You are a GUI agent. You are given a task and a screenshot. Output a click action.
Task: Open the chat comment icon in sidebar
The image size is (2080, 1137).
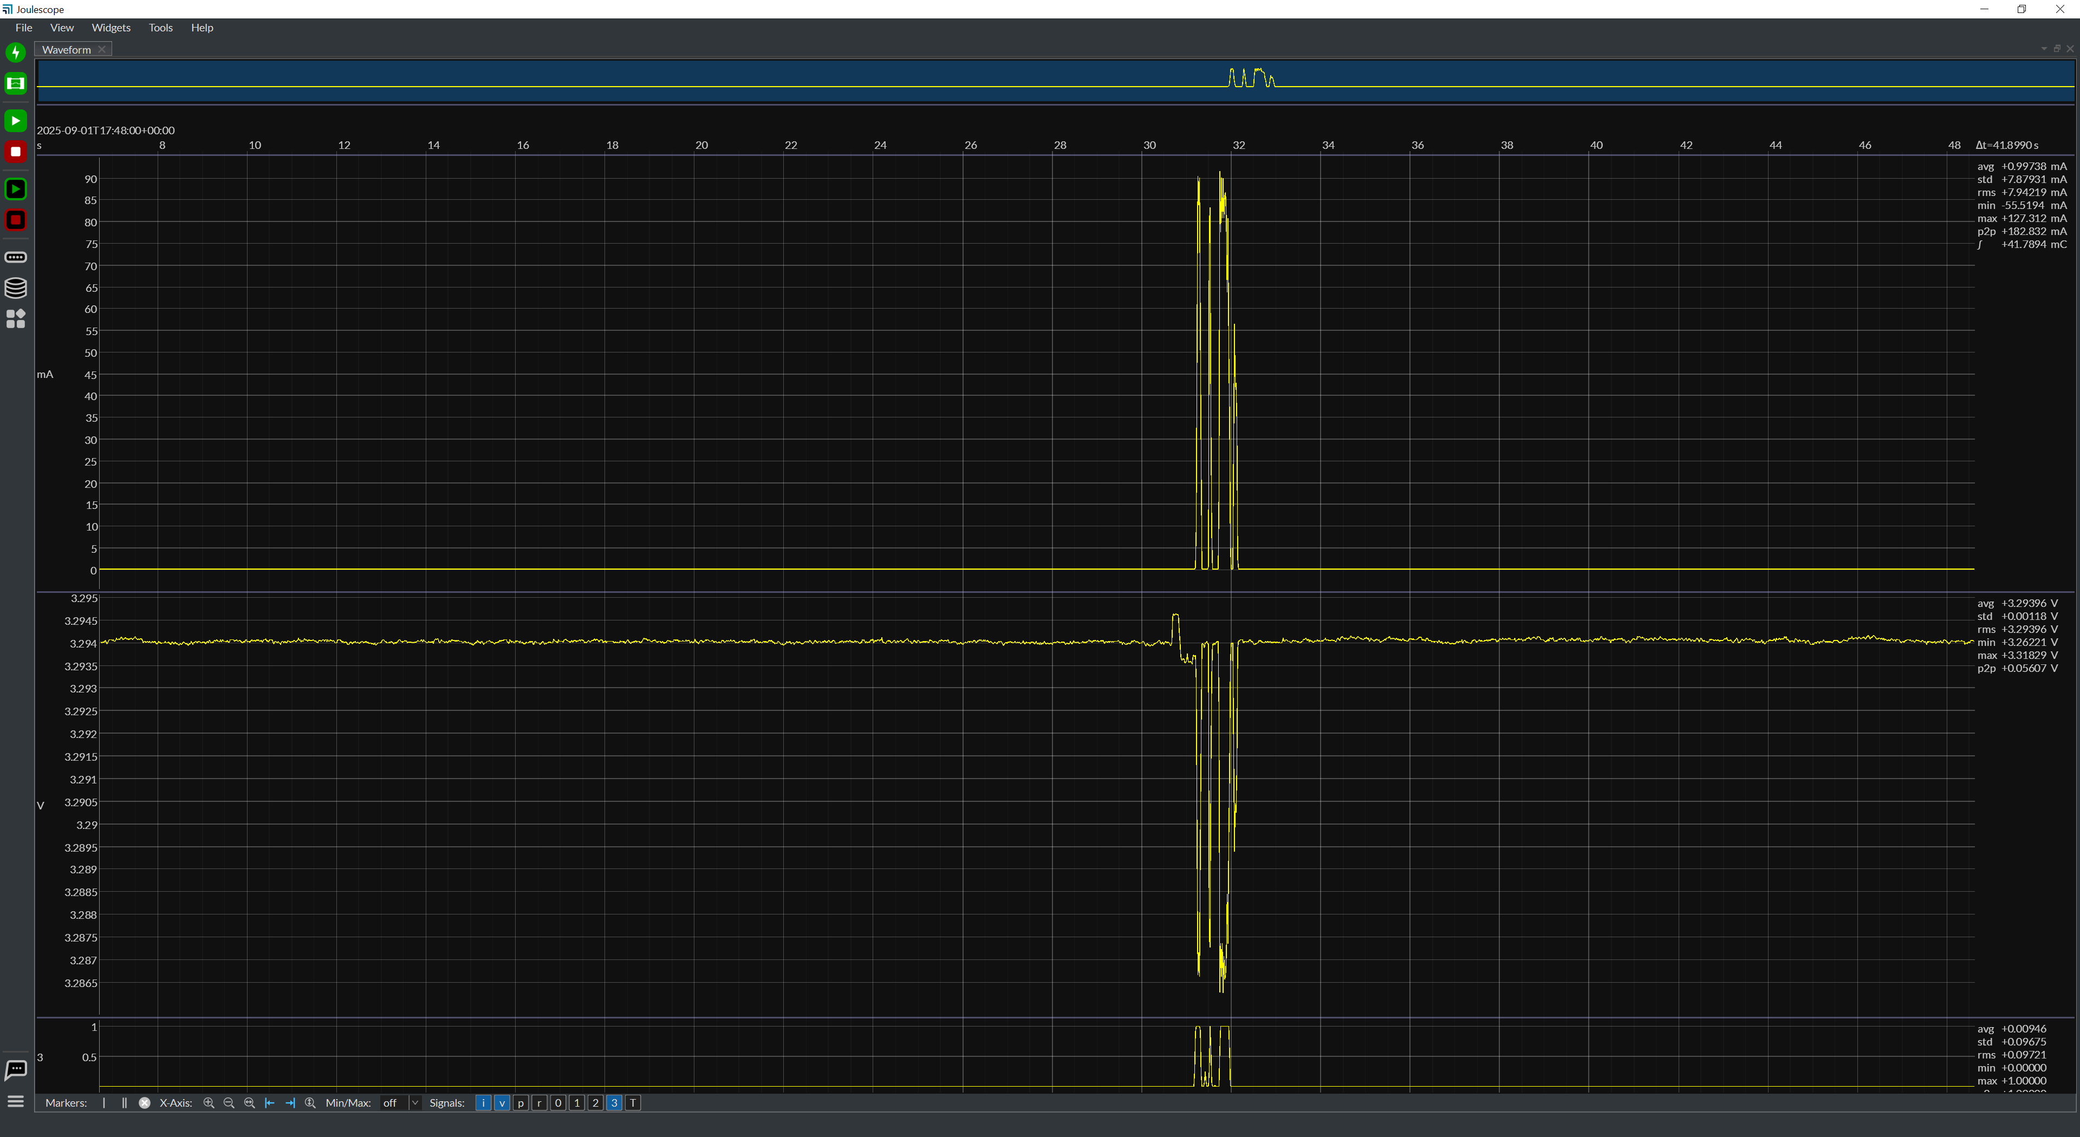pyautogui.click(x=15, y=1070)
